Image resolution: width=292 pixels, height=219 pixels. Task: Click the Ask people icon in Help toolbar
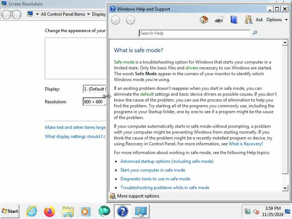pyautogui.click(x=249, y=20)
